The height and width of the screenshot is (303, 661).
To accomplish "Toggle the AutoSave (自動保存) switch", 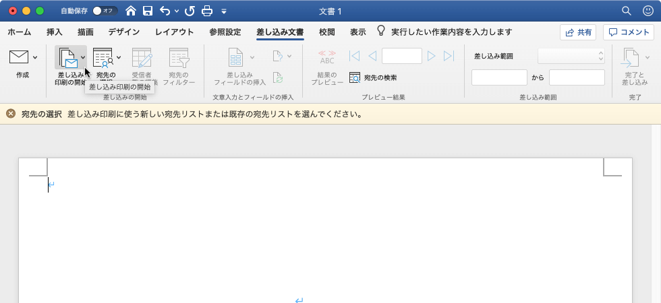I will pos(105,11).
